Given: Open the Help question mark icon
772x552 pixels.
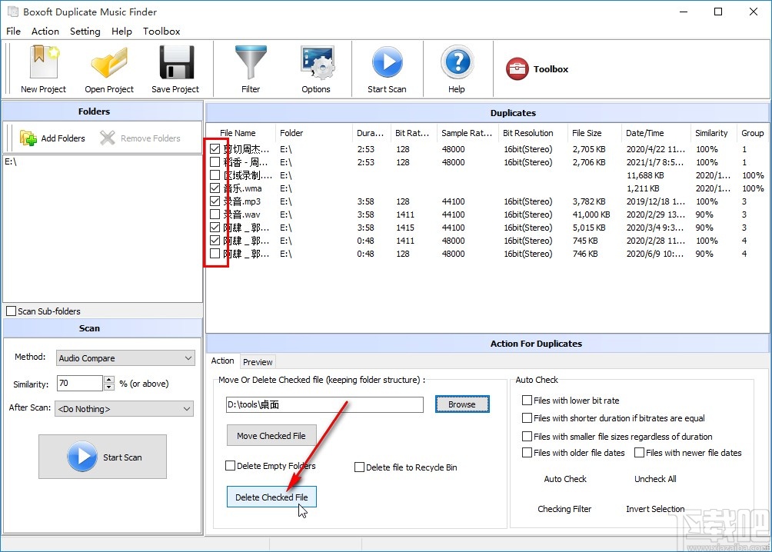Looking at the screenshot, I should click(457, 62).
